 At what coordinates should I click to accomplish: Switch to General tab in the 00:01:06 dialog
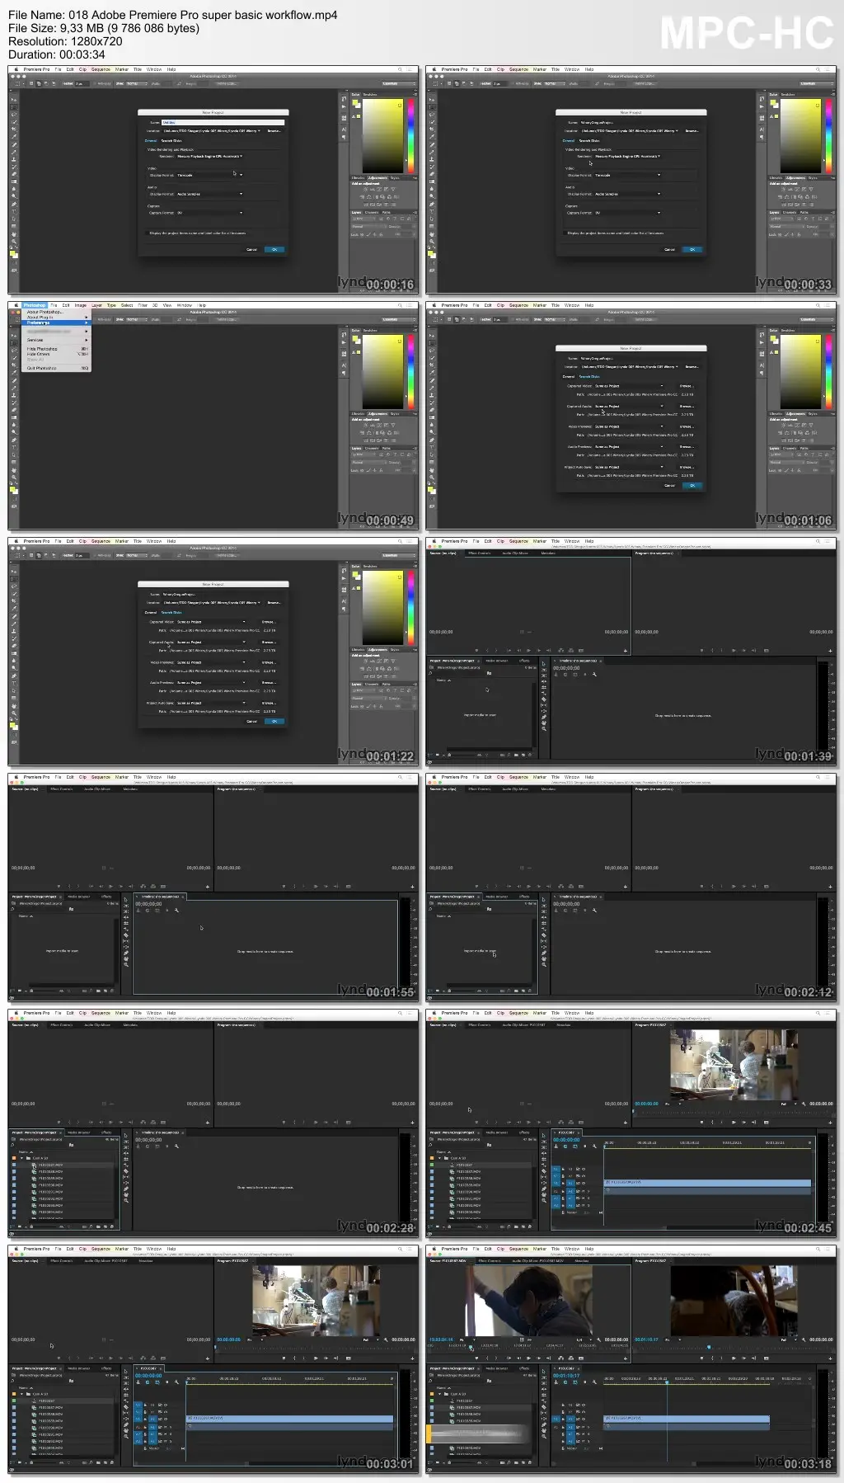pyautogui.click(x=569, y=377)
